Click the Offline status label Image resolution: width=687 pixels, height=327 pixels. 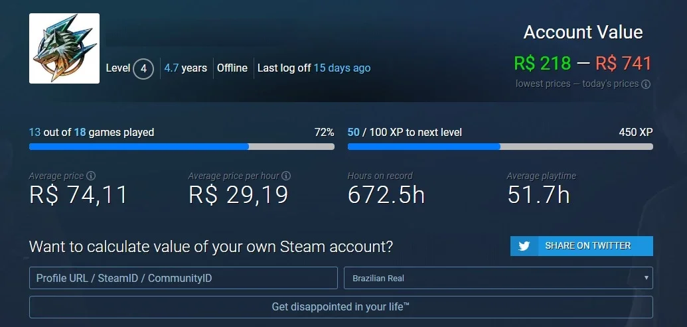pyautogui.click(x=232, y=68)
